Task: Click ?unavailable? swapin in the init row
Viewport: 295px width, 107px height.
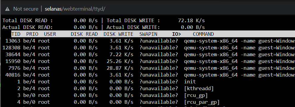Action: coord(159,82)
